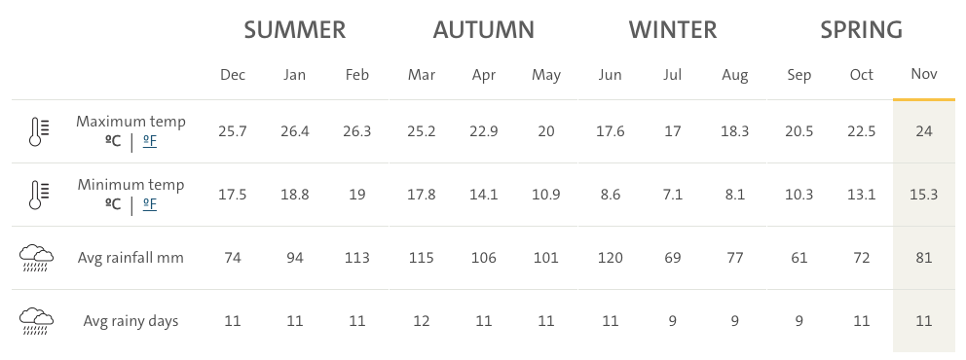Click the Mar month column header

[422, 75]
